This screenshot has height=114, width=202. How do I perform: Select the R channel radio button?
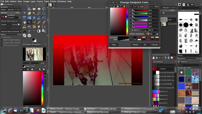click(131, 10)
